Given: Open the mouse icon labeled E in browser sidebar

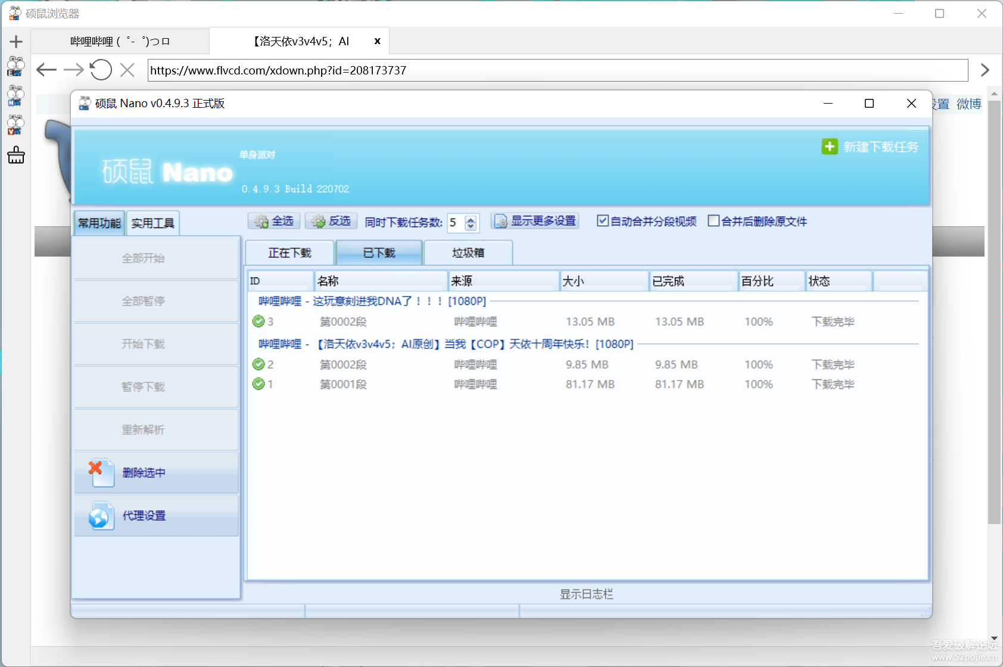Looking at the screenshot, I should point(15,67).
